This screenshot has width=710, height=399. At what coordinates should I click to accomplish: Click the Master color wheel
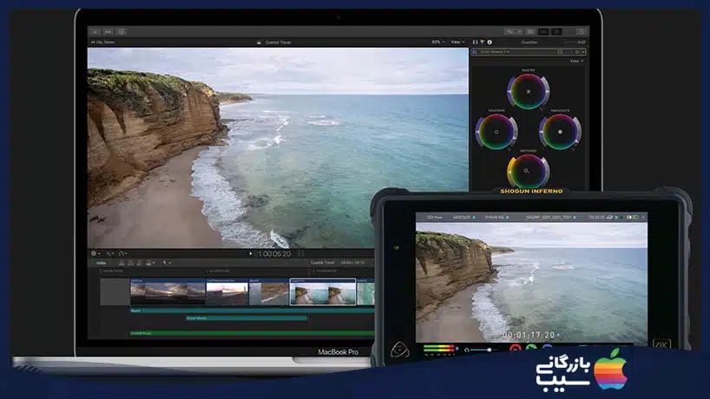[x=528, y=90]
